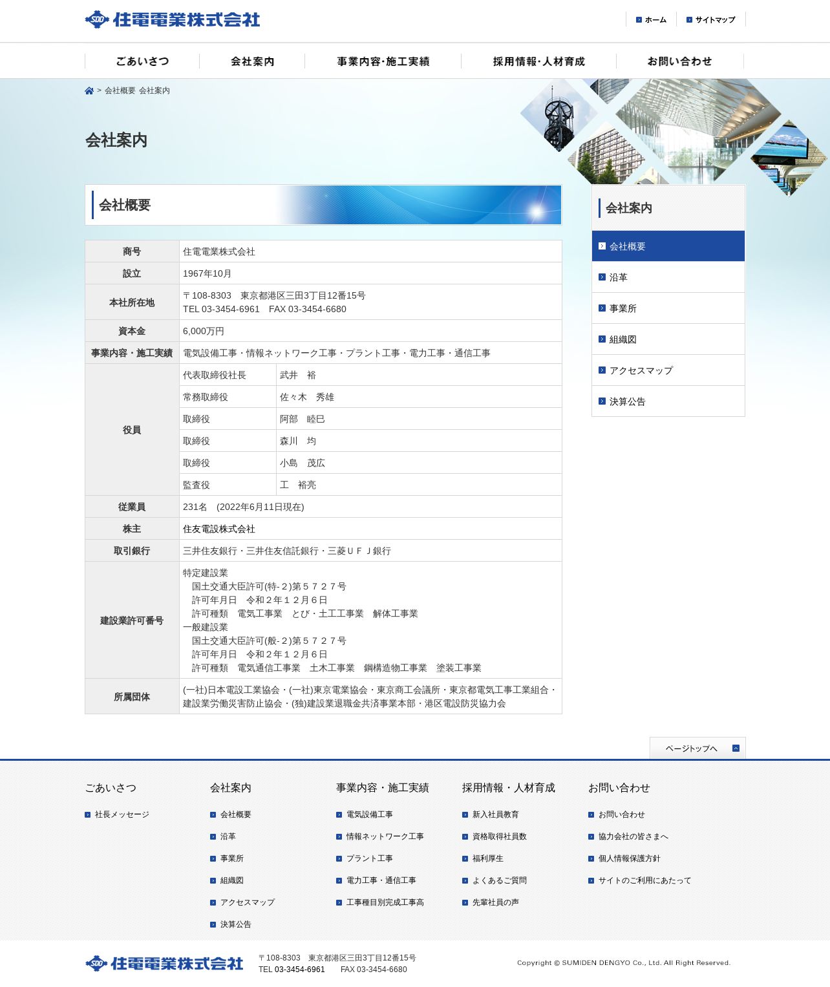Click footer heading 会社案内
Screen dimensions: 830x987
click(231, 788)
